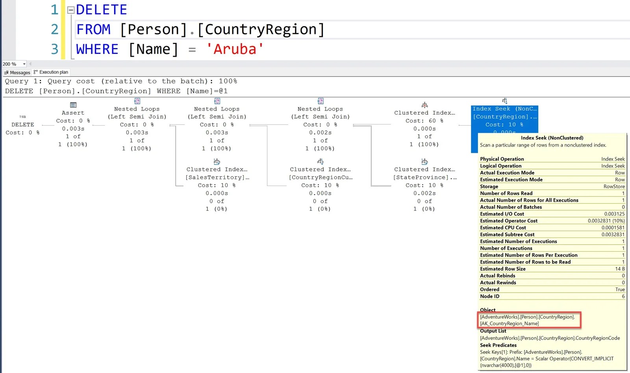Screen dimensions: 630x373
Task: Click line number 3 in the editor margin
Action: point(54,49)
